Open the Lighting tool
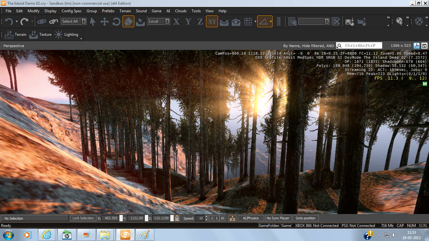 [x=66, y=35]
